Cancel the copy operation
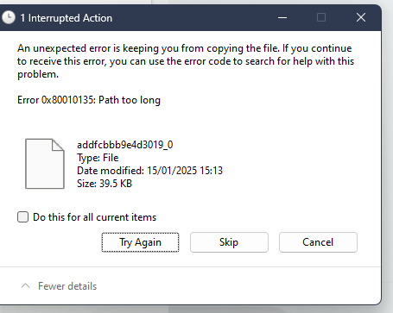Screen dimensions: 393x313 [x=318, y=242]
